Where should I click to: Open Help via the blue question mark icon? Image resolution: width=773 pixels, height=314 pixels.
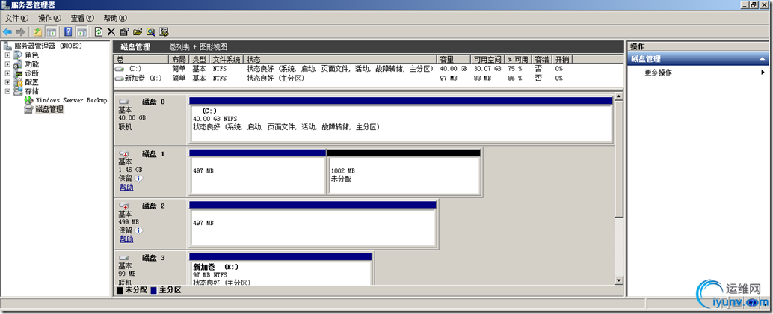[x=69, y=32]
